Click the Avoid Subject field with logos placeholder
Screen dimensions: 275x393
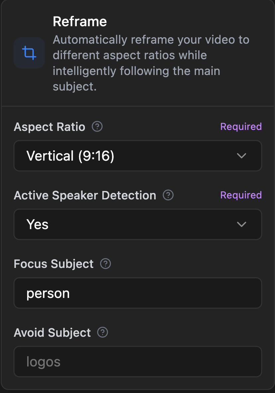click(138, 361)
